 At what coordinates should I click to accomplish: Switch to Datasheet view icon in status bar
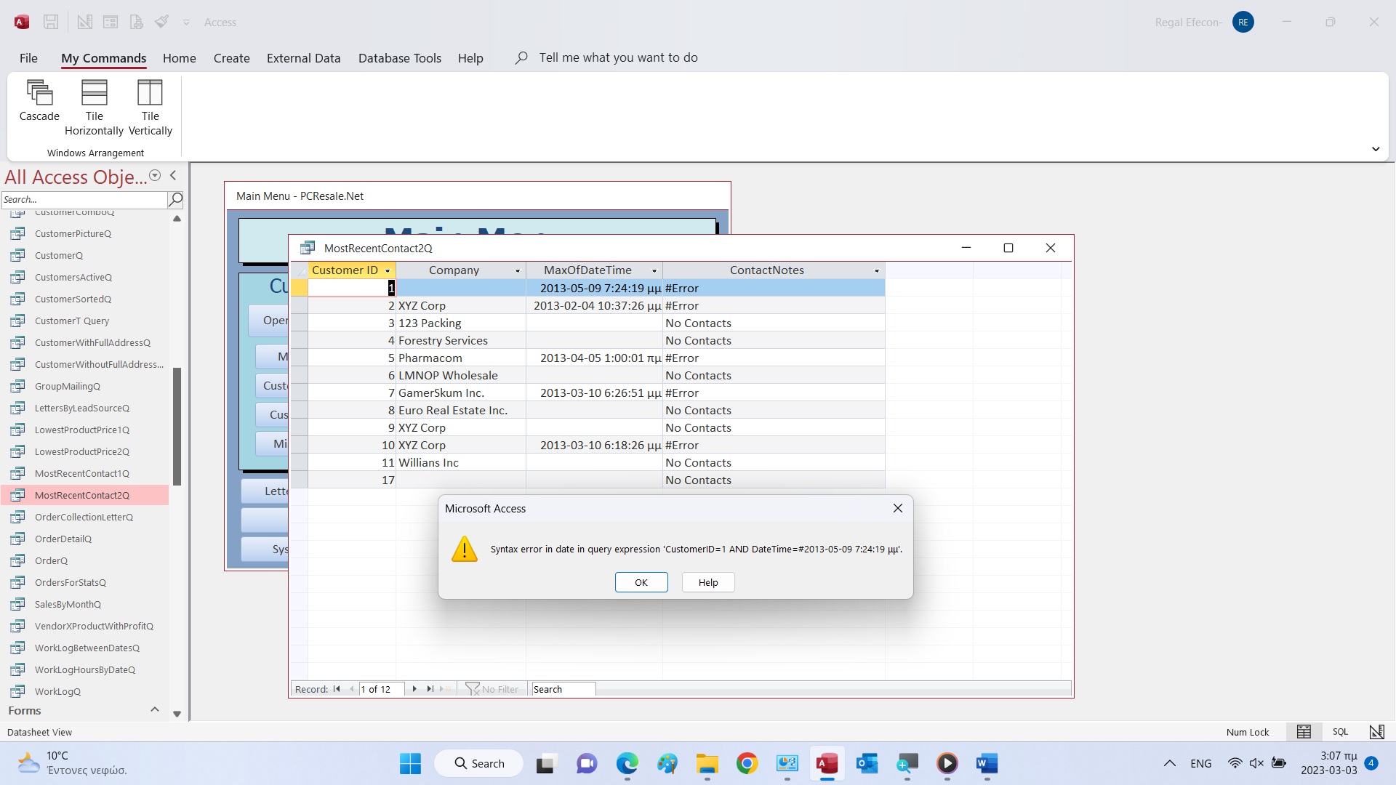click(x=1304, y=732)
